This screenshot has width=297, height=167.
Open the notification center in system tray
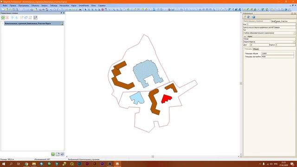point(292,164)
